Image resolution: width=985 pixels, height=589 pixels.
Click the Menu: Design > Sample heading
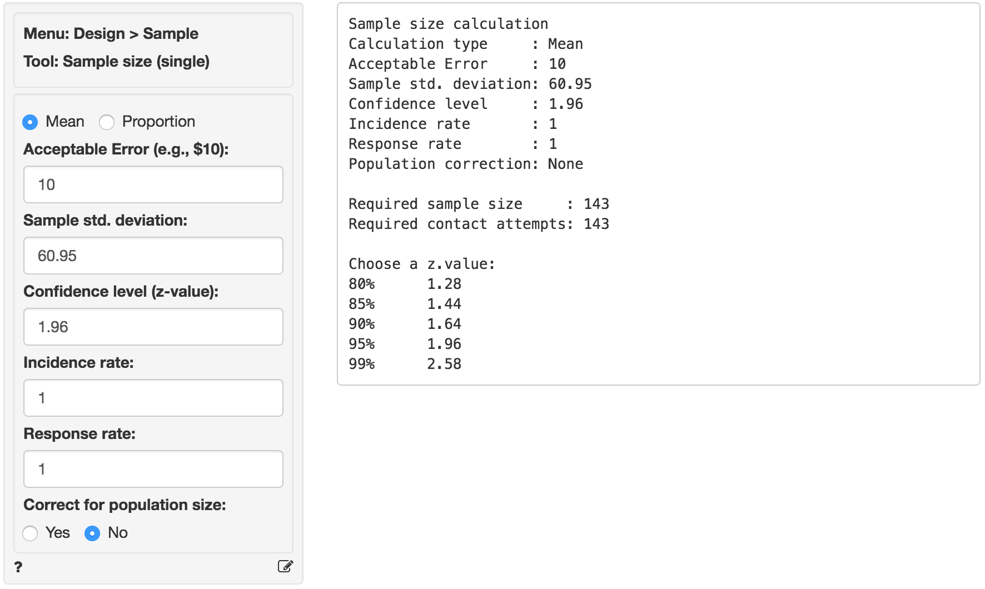click(x=111, y=34)
